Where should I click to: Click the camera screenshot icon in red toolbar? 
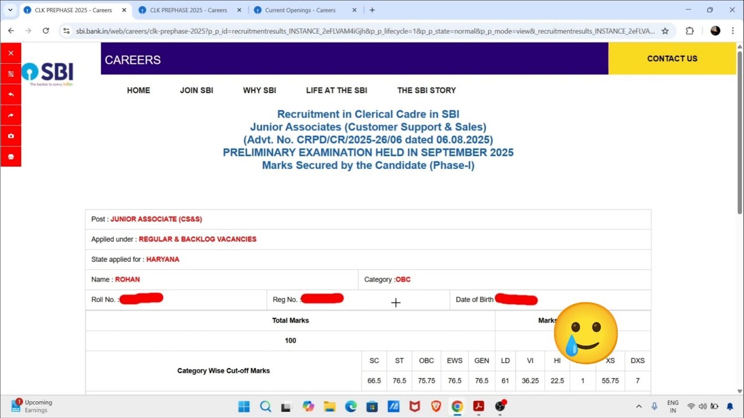tap(10, 136)
